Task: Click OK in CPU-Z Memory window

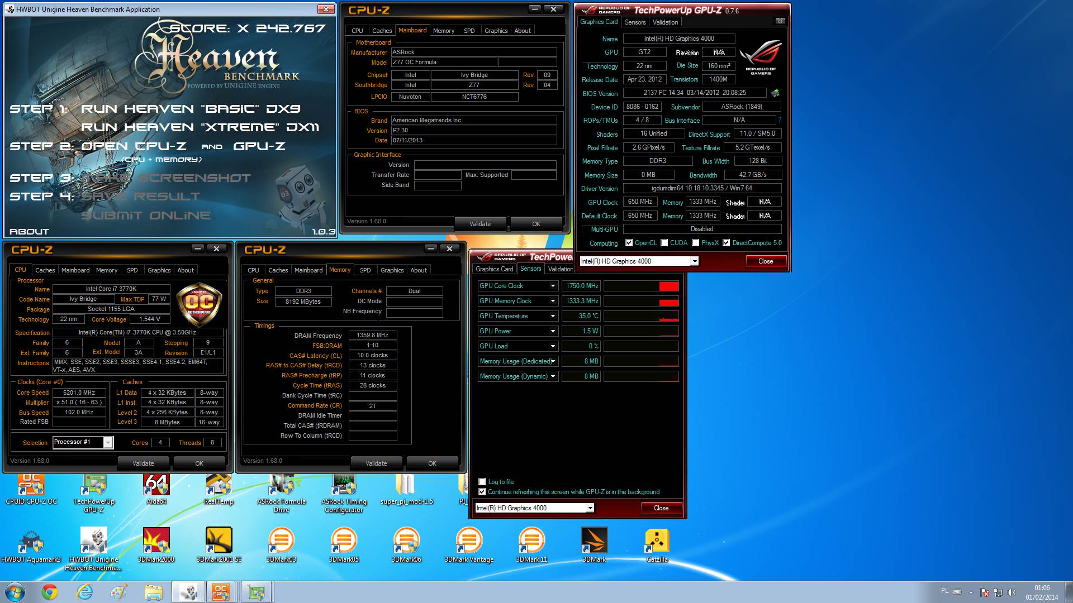Action: pos(432,463)
